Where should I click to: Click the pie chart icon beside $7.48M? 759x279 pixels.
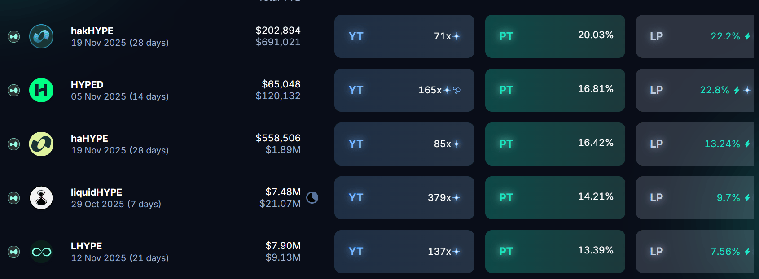click(312, 197)
